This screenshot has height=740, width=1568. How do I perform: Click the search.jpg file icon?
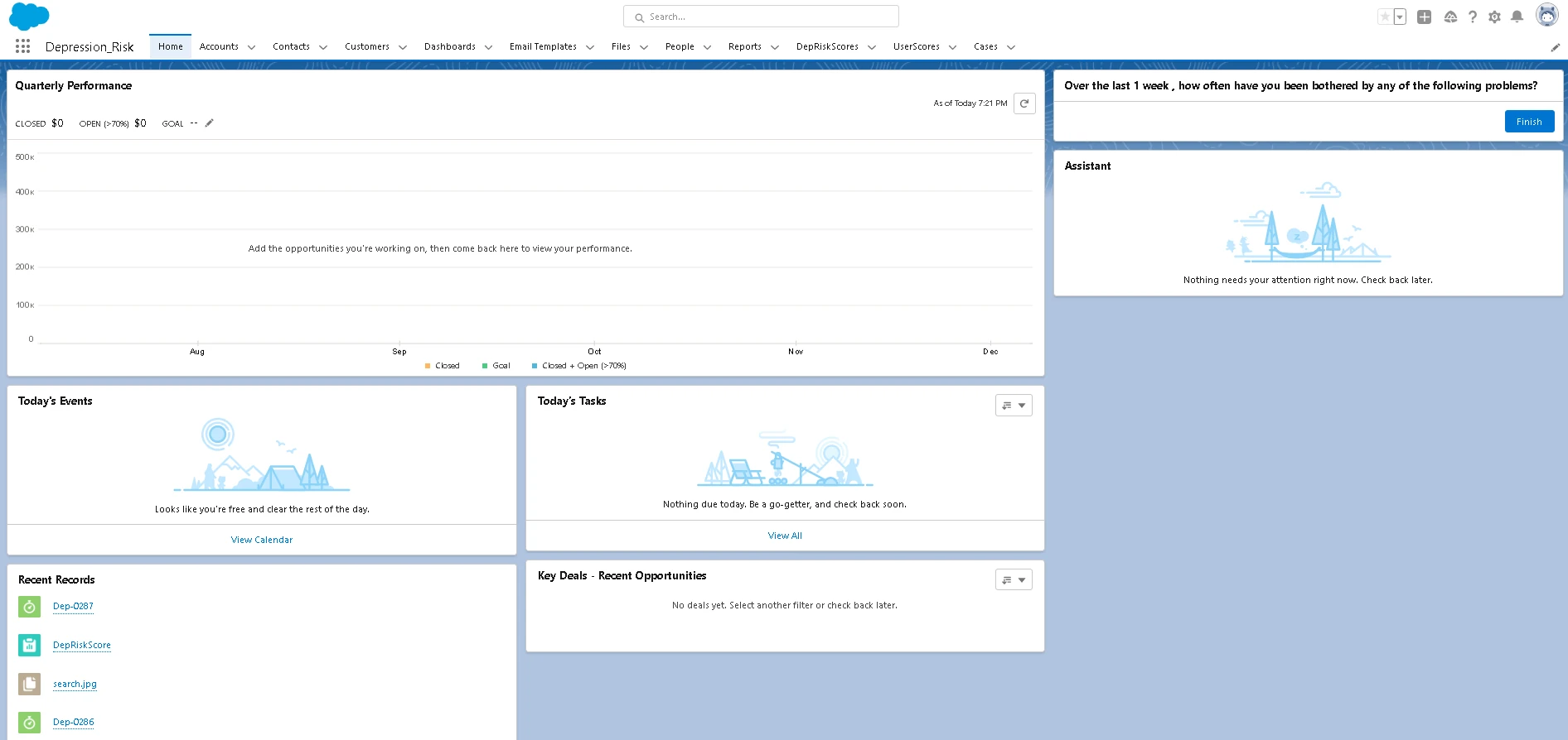coord(29,684)
